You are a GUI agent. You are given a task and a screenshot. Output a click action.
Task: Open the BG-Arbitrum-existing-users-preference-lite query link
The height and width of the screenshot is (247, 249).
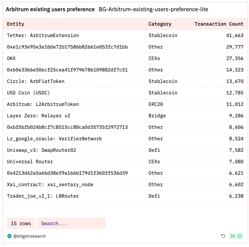click(x=153, y=9)
